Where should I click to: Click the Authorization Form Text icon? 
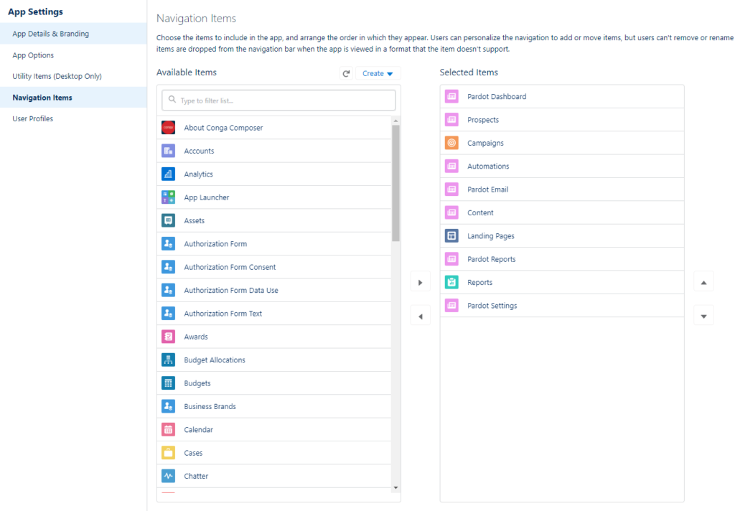pos(168,313)
